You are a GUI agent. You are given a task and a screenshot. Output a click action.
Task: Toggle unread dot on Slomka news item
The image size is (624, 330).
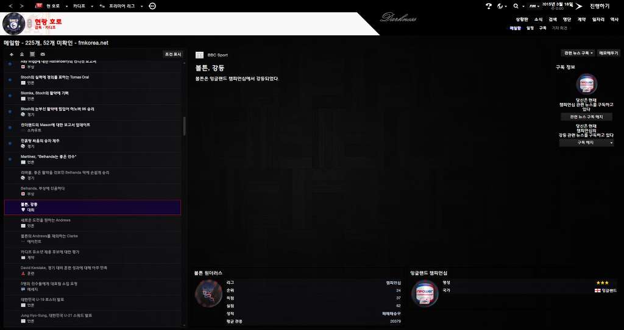pos(10,96)
